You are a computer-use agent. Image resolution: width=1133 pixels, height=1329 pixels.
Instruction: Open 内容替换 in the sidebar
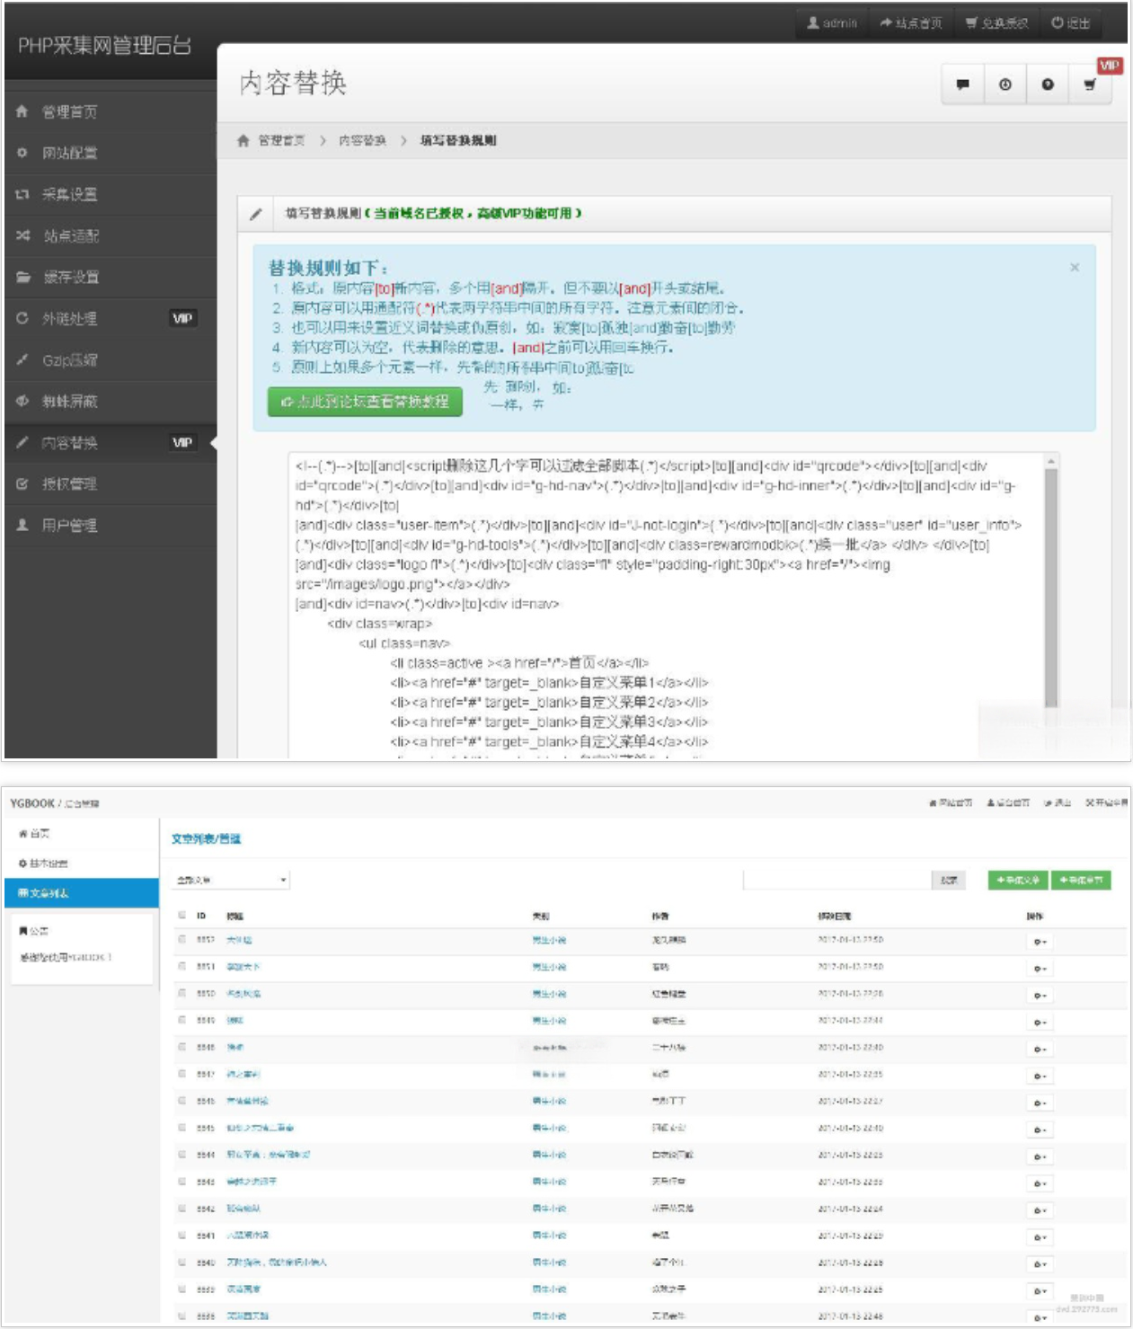tap(110, 442)
